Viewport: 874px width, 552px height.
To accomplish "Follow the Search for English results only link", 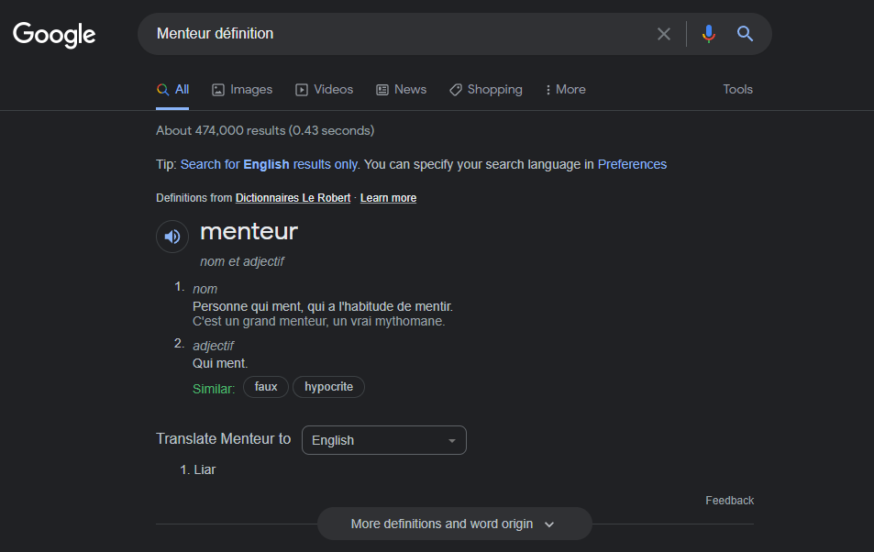I will click(x=270, y=164).
